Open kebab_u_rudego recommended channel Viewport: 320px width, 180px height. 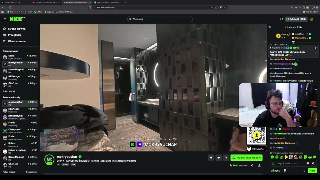click(x=20, y=151)
